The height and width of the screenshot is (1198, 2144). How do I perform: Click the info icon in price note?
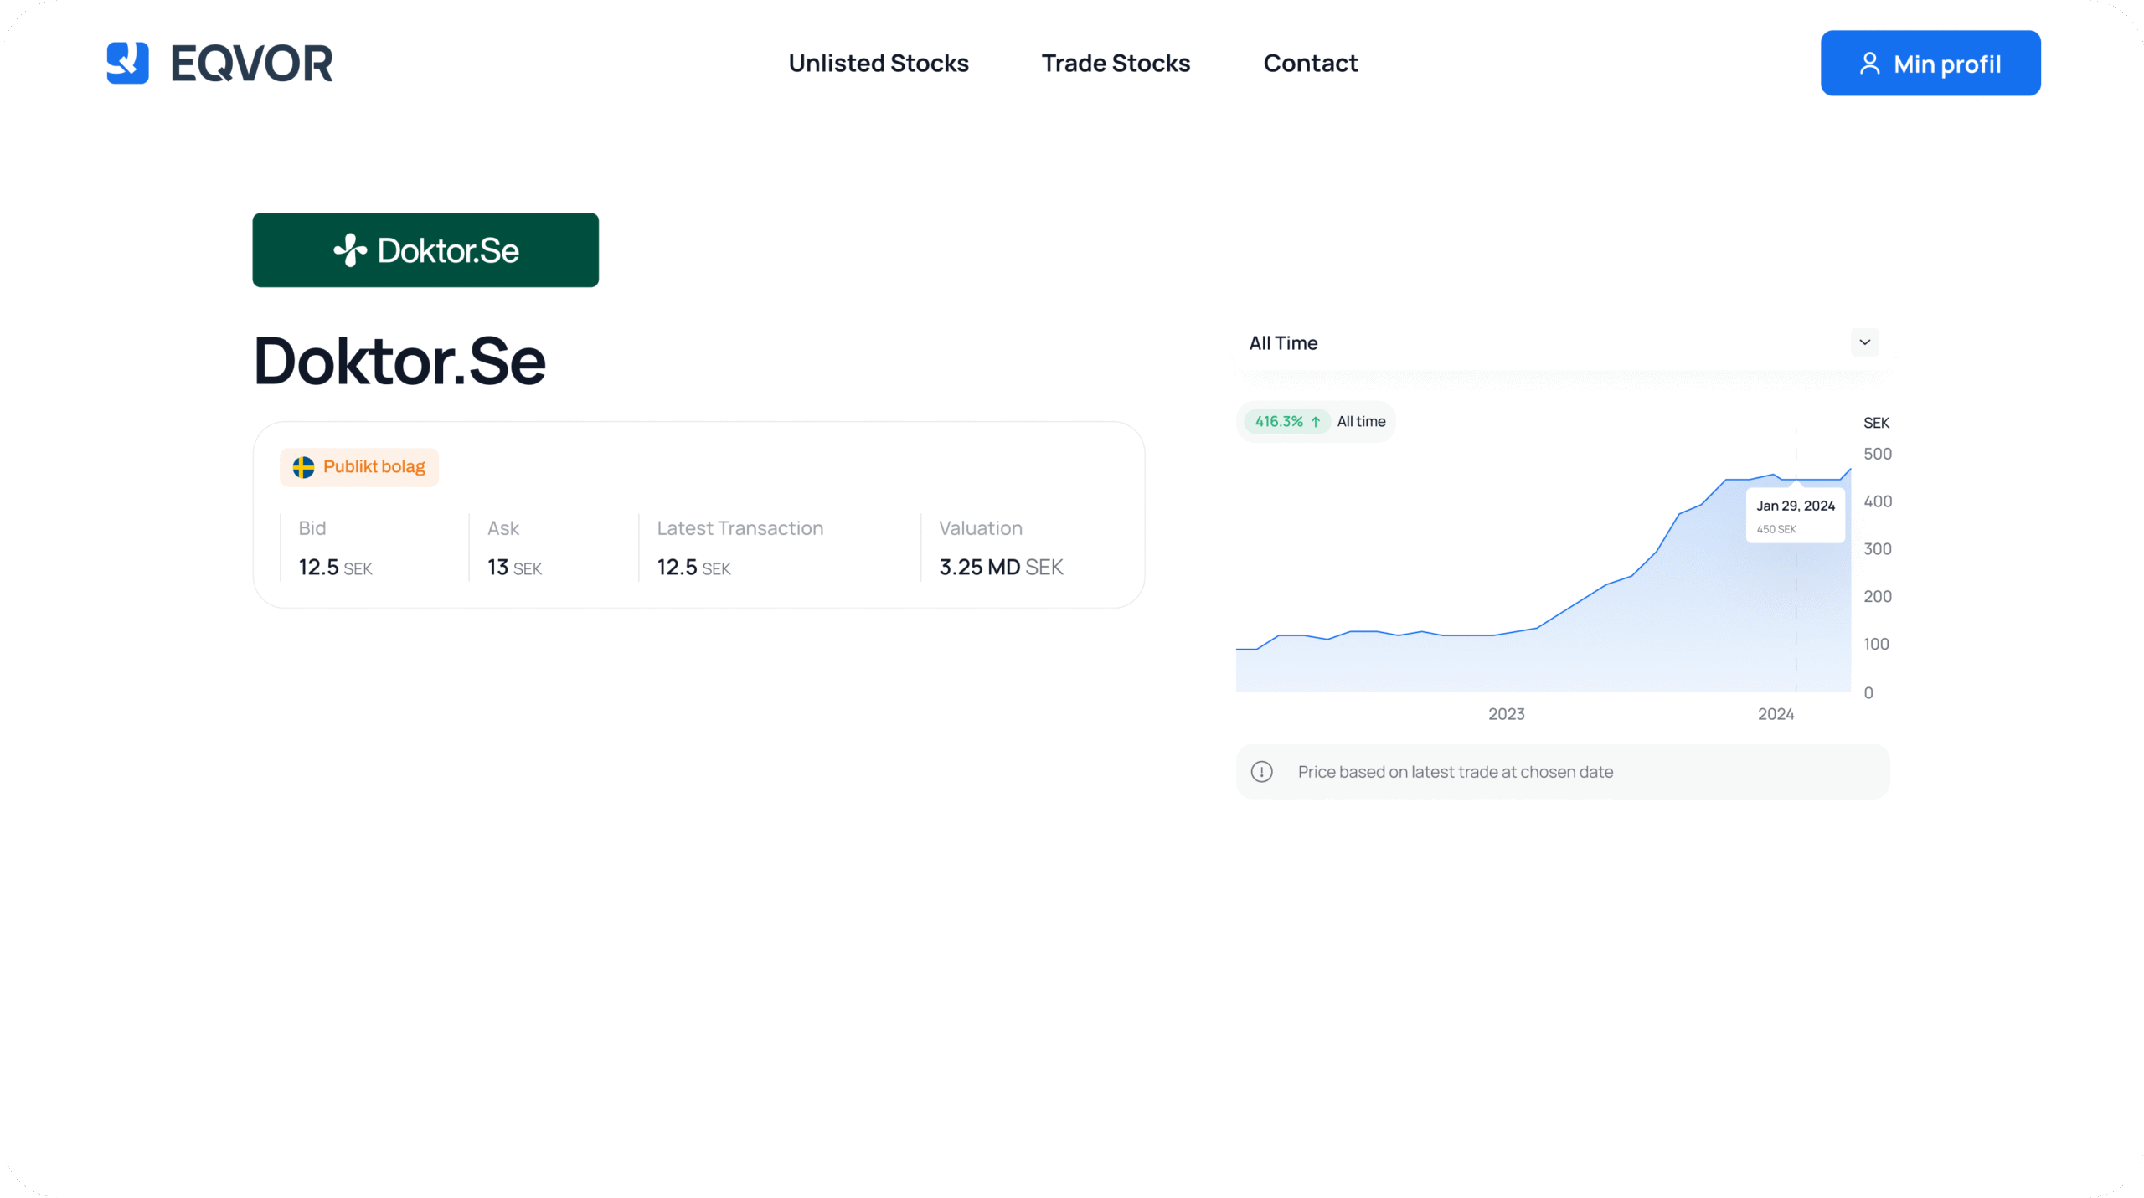coord(1262,772)
